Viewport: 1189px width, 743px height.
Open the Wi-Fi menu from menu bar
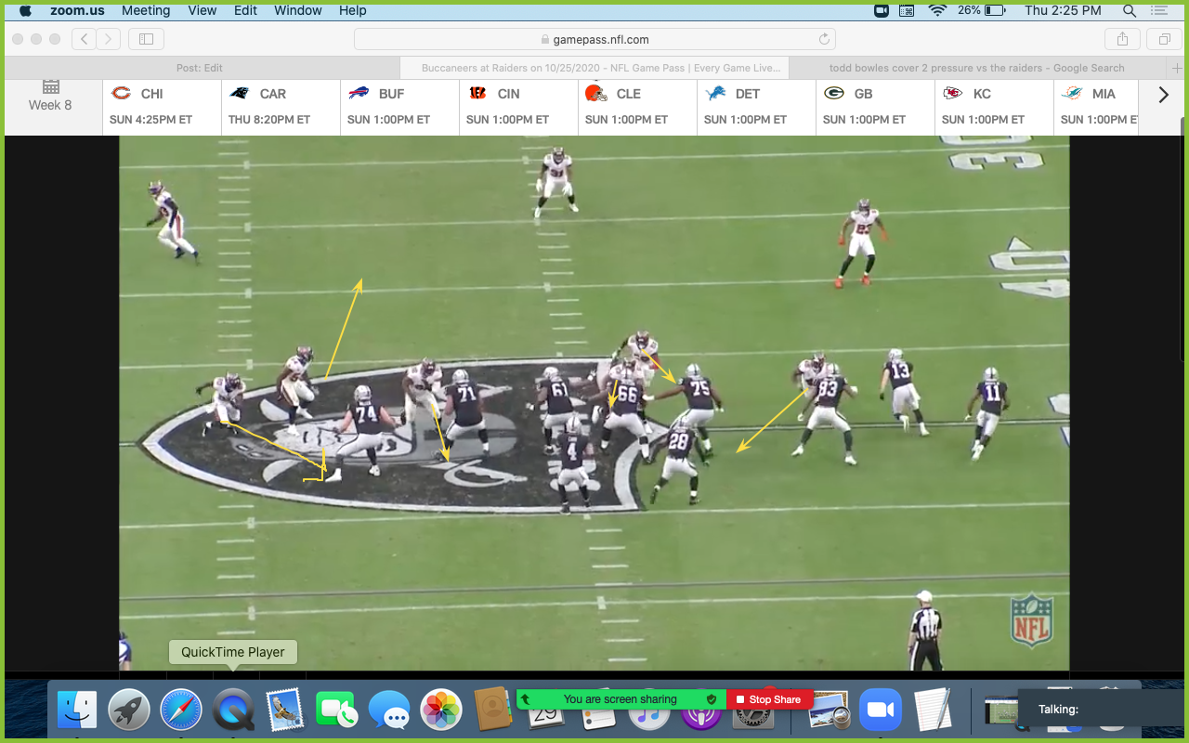pos(930,10)
